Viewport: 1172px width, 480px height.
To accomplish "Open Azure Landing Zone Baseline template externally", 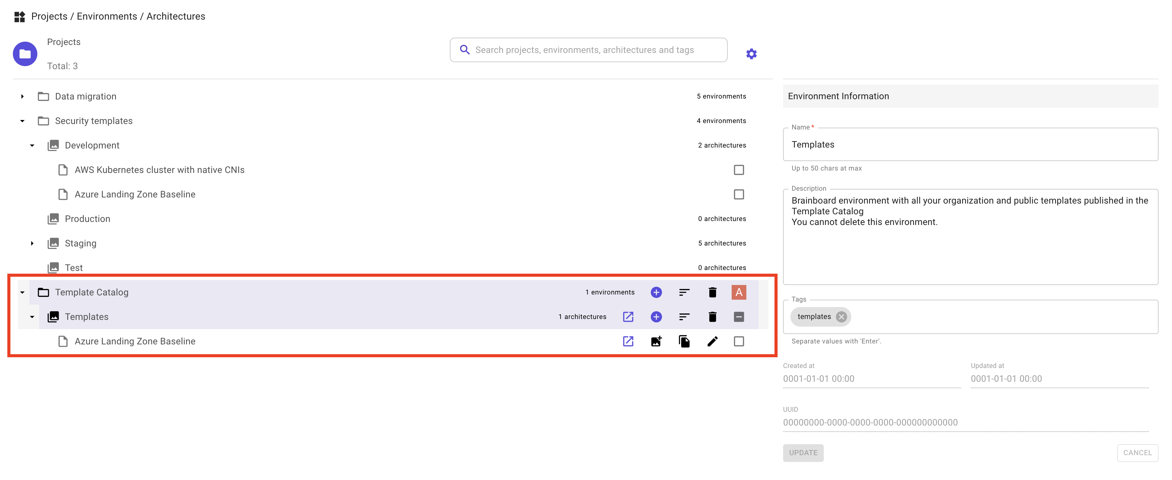I will (628, 341).
